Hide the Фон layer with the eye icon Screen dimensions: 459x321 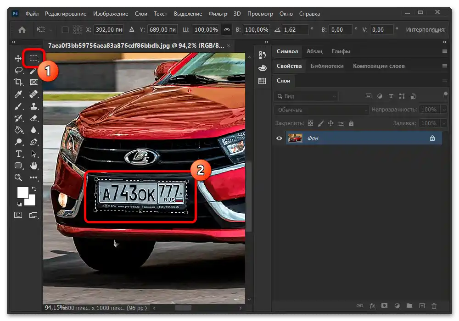point(279,138)
